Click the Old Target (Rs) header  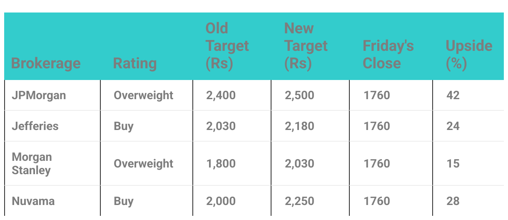pyautogui.click(x=227, y=46)
